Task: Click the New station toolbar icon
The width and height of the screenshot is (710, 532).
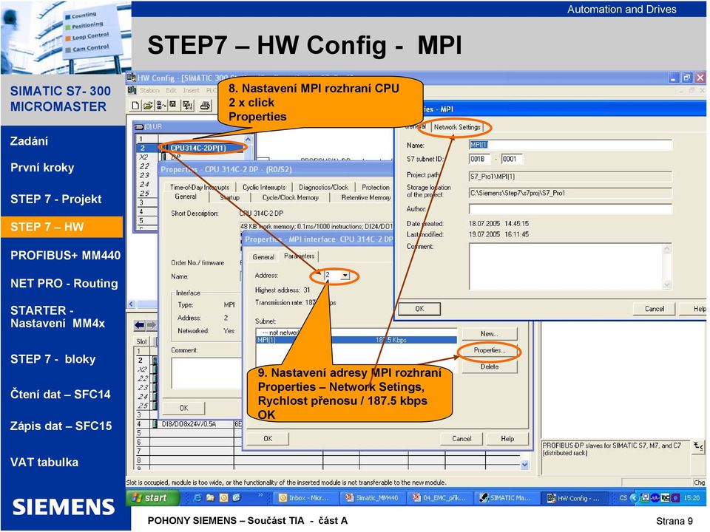Action: point(136,106)
